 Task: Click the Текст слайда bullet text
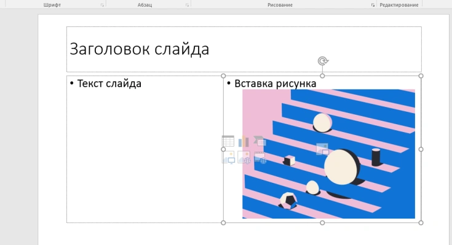[109, 84]
